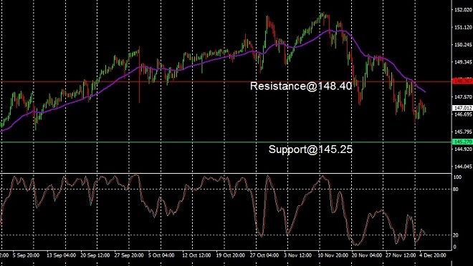Click the 152.020 price axis value
The image size is (473, 266).
point(463,10)
